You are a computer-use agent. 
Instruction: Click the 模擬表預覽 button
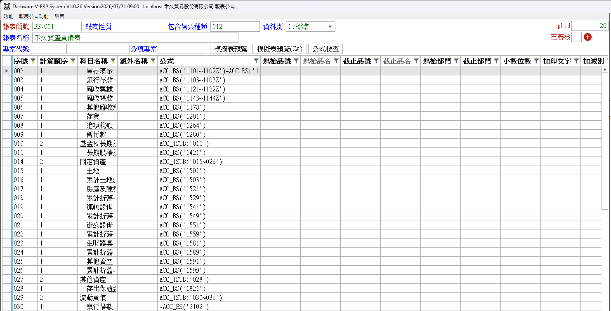[231, 49]
